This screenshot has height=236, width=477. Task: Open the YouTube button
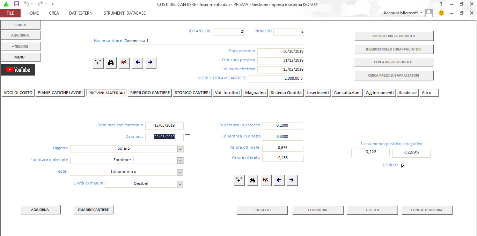pyautogui.click(x=18, y=70)
